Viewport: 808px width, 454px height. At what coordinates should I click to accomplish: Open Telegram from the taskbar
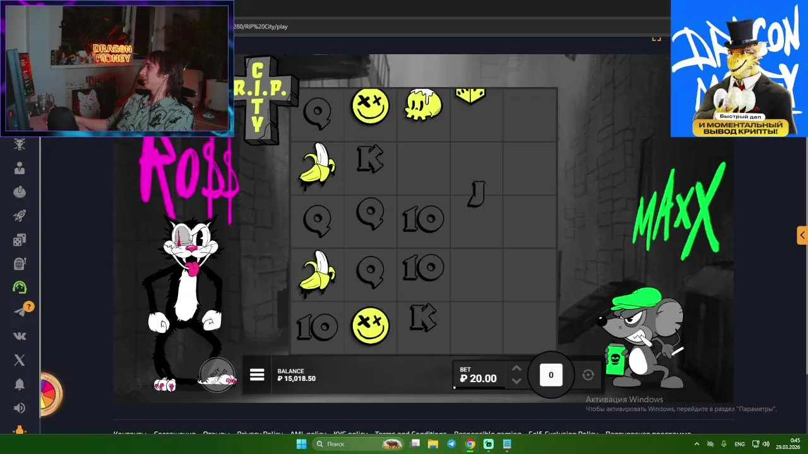[x=451, y=444]
